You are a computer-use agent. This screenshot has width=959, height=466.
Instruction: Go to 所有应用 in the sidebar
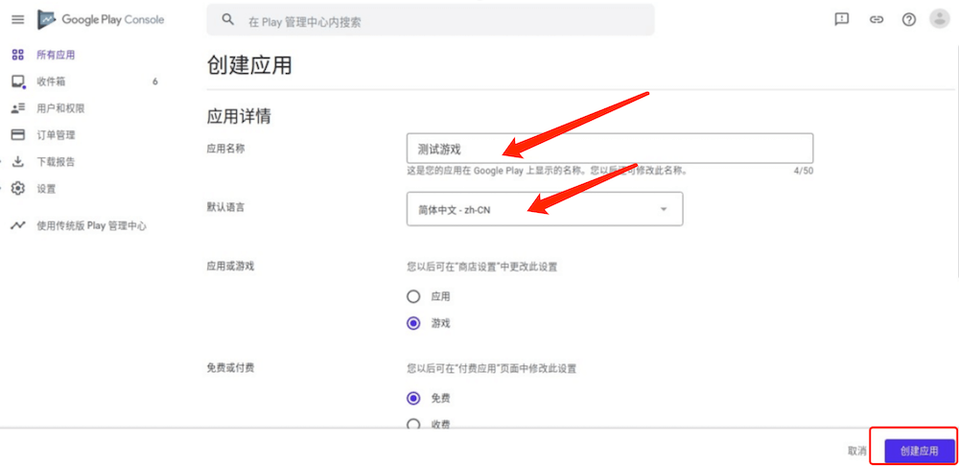click(55, 56)
